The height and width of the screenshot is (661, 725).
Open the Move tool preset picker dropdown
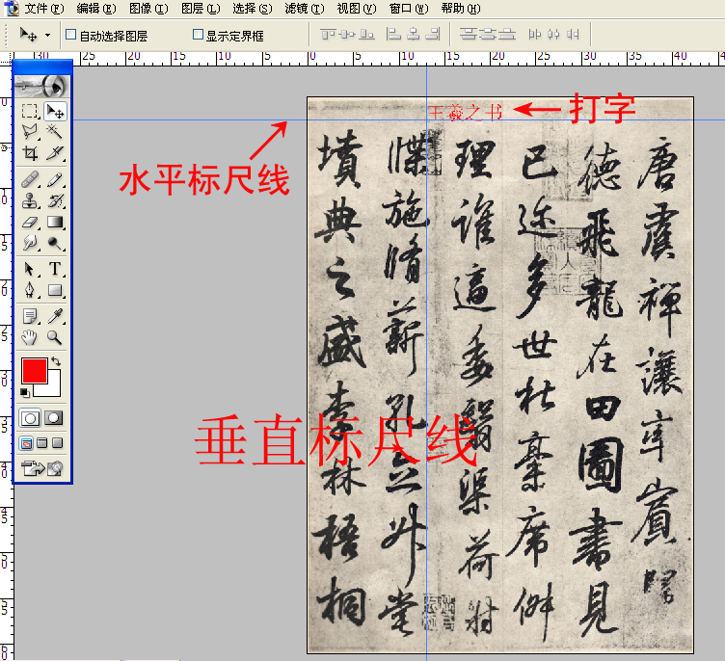point(47,35)
